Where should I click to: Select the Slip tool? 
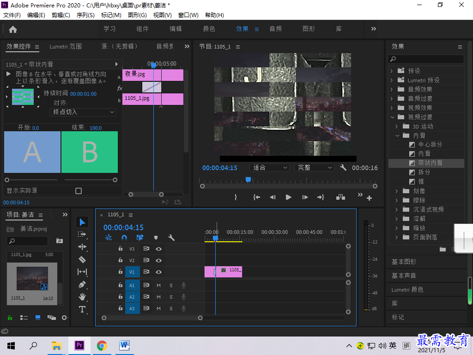tap(82, 272)
